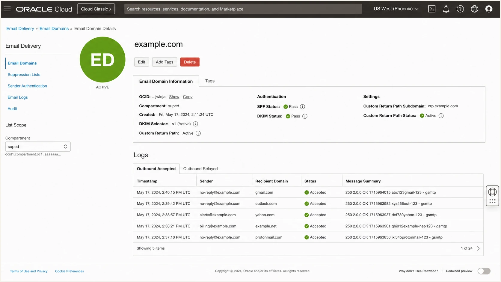
Task: Click the drag handle dots under support widget
Action: point(492,201)
